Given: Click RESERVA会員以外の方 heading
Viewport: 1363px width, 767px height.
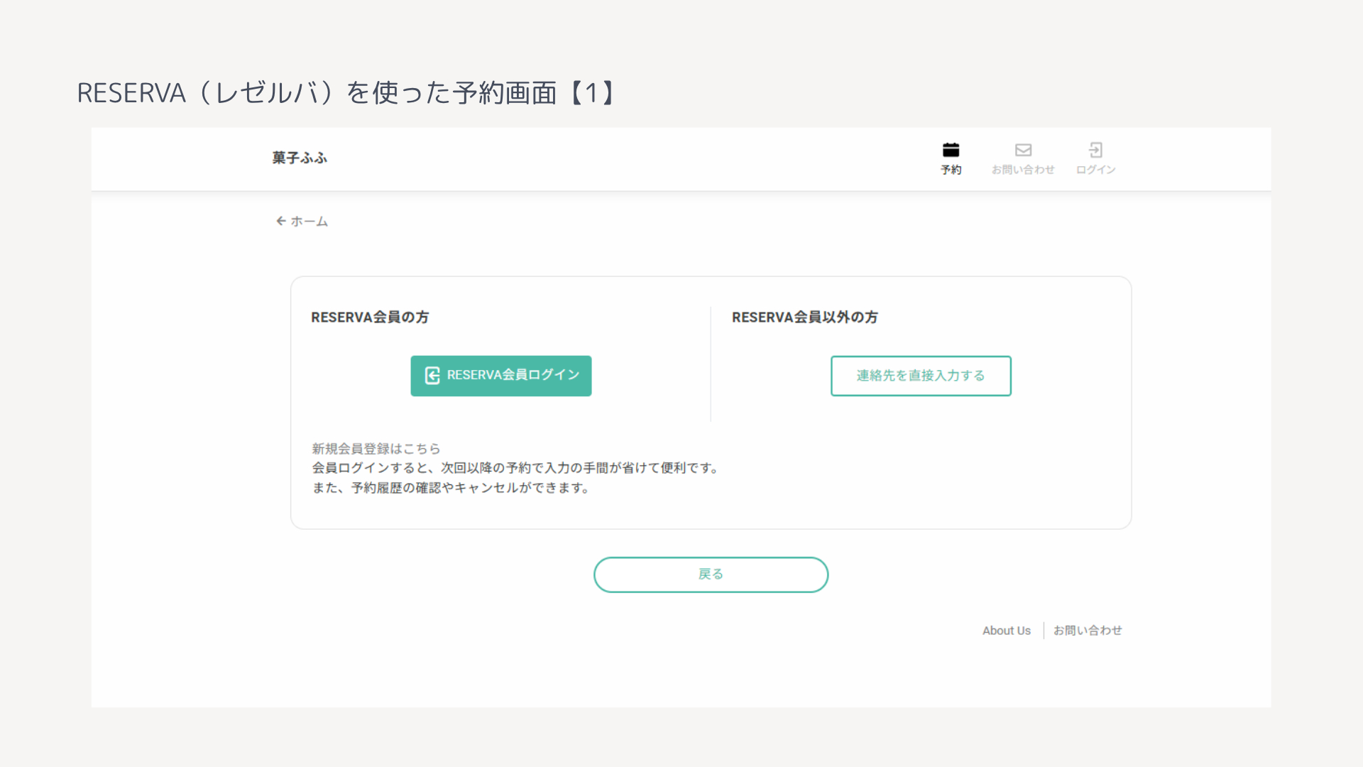Looking at the screenshot, I should coord(805,317).
